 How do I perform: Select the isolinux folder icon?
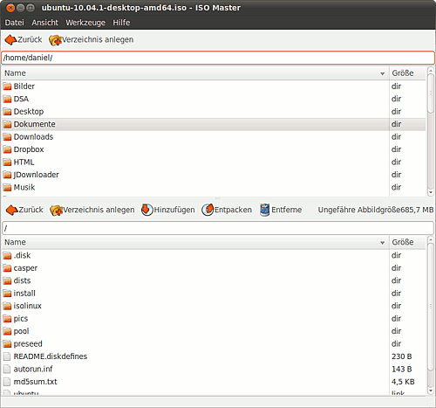click(7, 306)
